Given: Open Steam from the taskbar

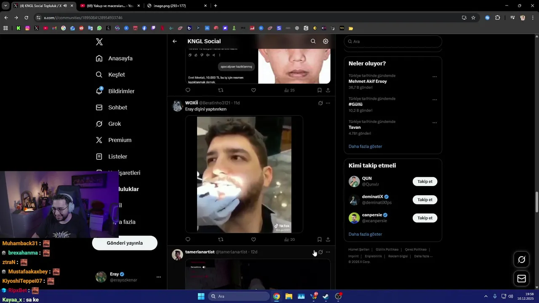Looking at the screenshot, I should click(x=326, y=296).
